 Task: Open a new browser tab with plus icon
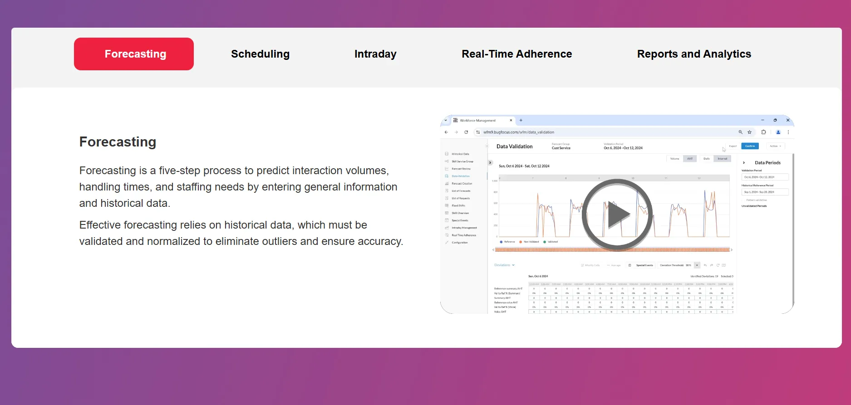coord(521,121)
